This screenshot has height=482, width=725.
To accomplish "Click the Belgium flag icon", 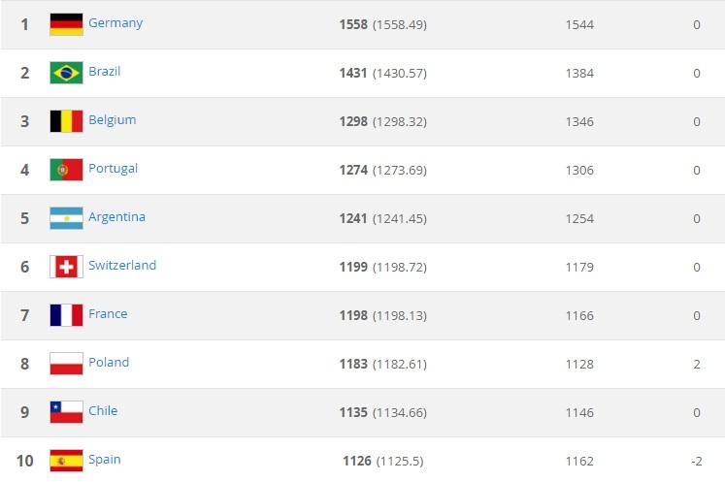I will (66, 121).
